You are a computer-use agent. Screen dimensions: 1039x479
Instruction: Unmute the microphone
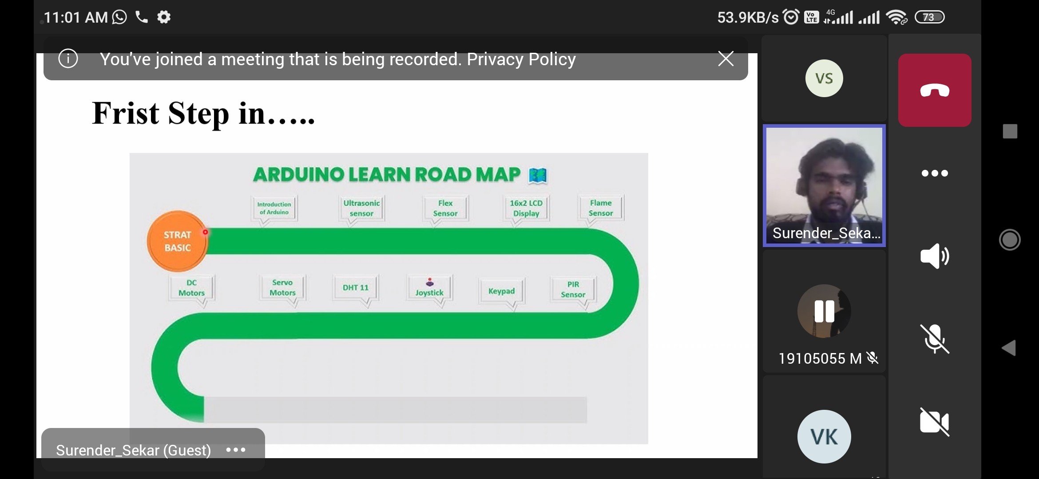click(x=934, y=339)
